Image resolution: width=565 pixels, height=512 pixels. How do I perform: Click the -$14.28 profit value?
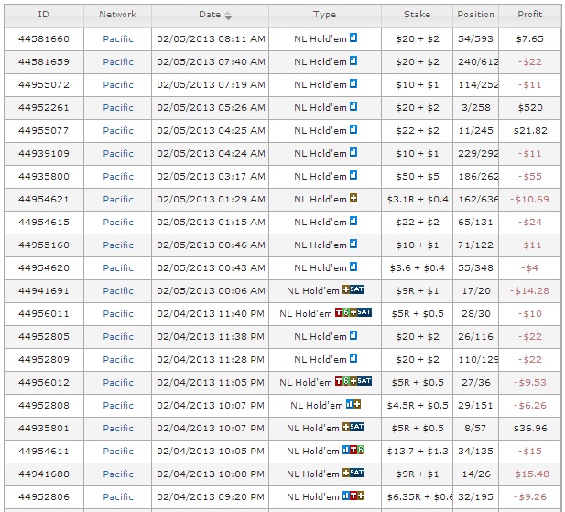pyautogui.click(x=529, y=290)
